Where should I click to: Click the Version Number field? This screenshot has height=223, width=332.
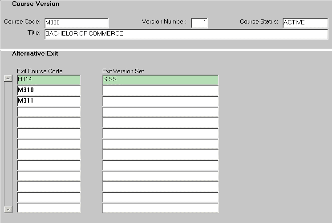(199, 23)
